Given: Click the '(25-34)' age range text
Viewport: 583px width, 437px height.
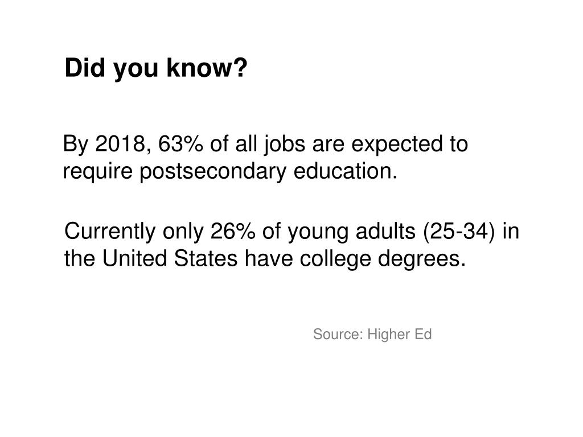Looking at the screenshot, I should coord(459,232).
